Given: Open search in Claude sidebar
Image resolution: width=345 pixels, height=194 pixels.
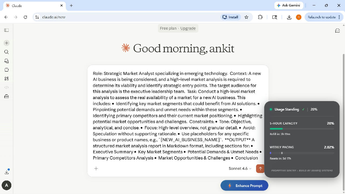Looking at the screenshot, I should click(6, 52).
